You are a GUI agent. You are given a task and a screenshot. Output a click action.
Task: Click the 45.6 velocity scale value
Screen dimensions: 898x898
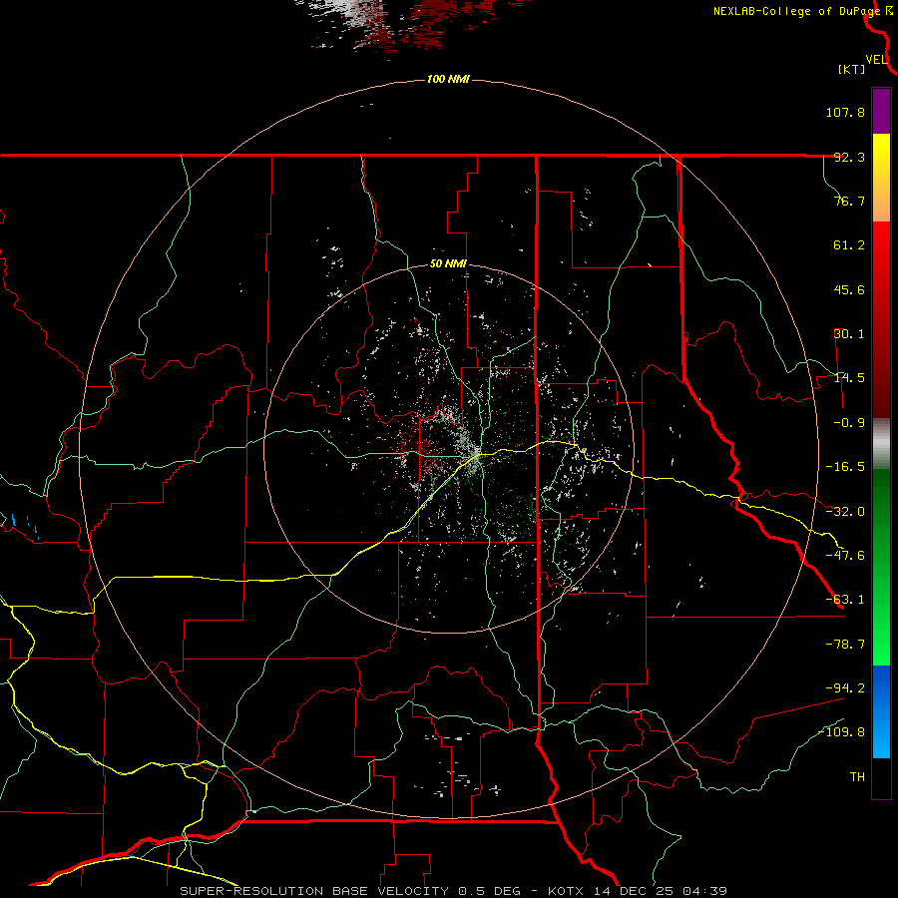[849, 289]
